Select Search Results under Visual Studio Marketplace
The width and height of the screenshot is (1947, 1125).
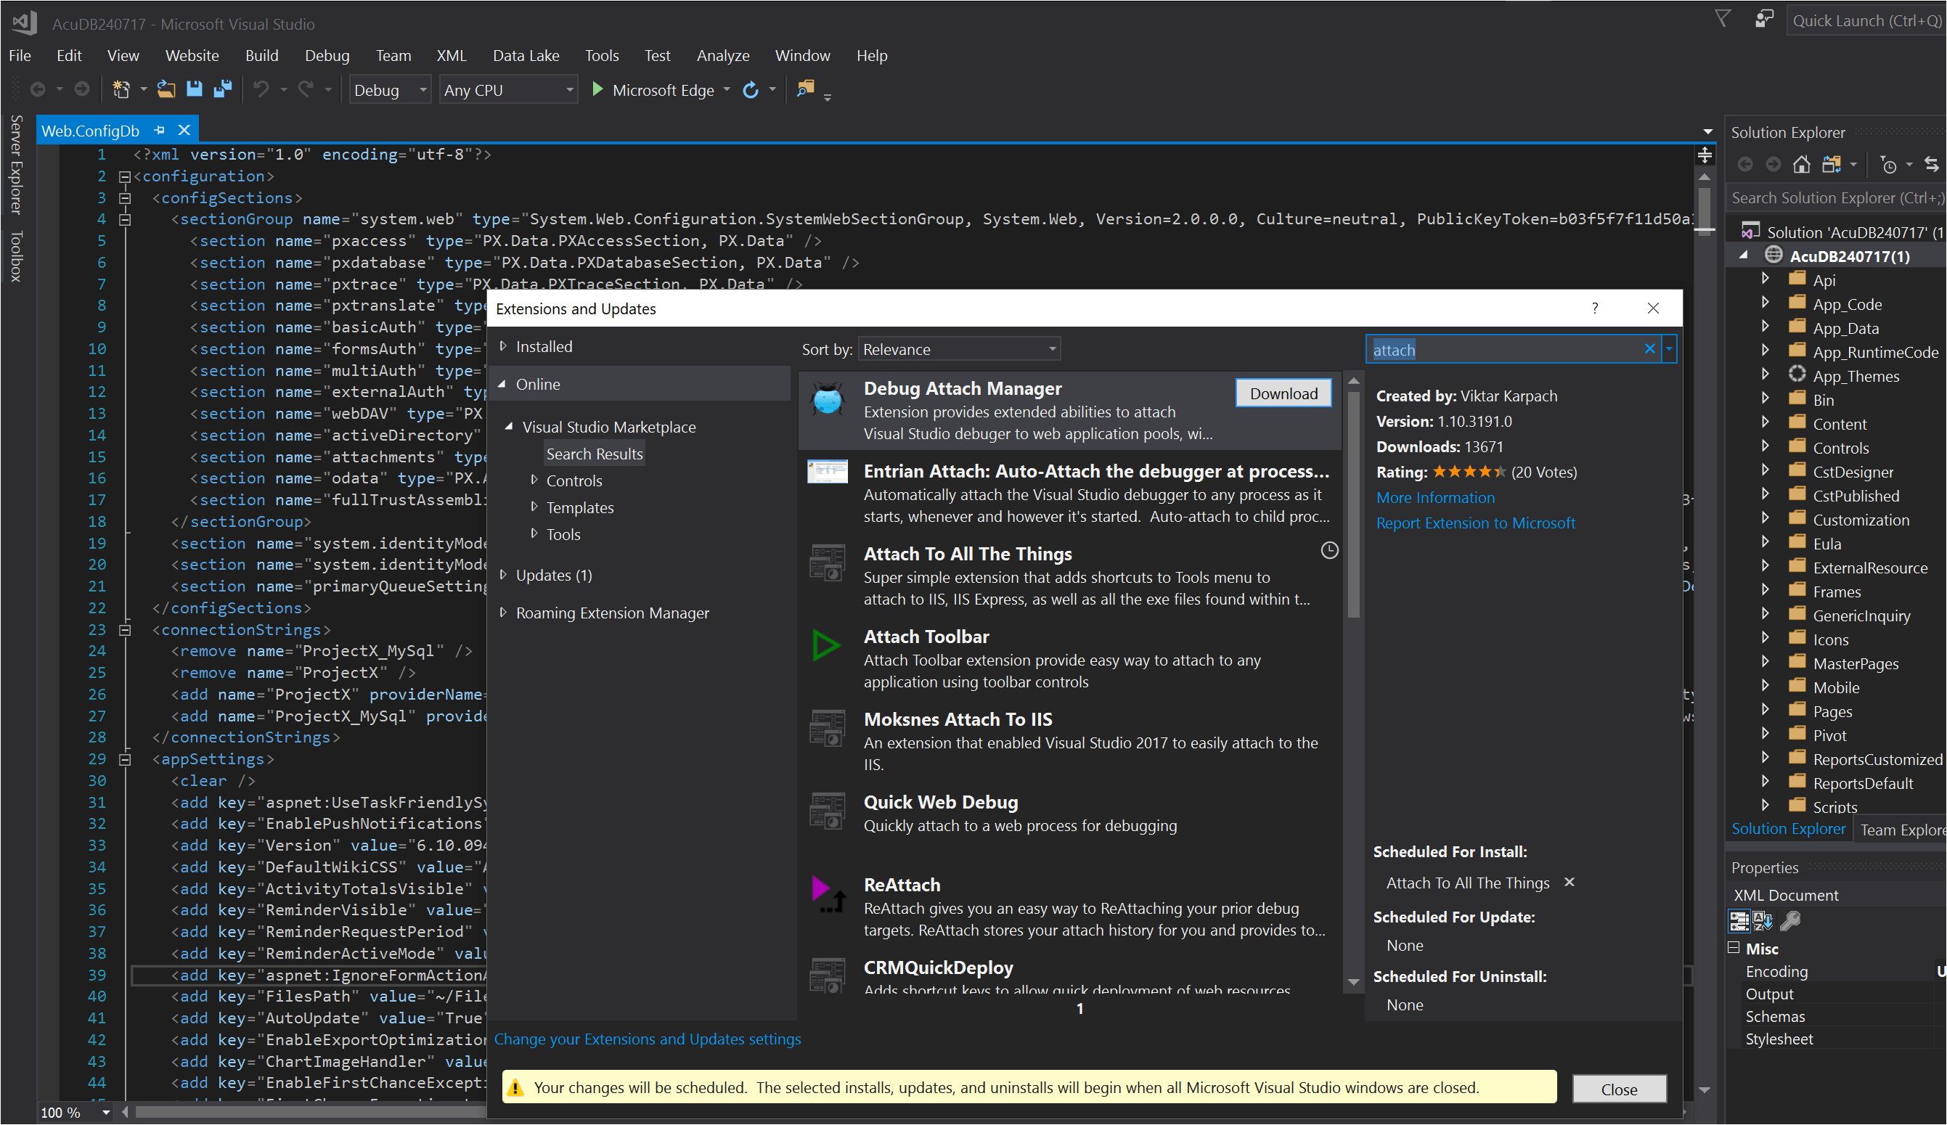point(594,454)
